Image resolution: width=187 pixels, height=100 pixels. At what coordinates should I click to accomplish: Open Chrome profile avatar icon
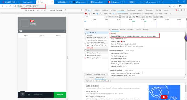tap(180, 6)
